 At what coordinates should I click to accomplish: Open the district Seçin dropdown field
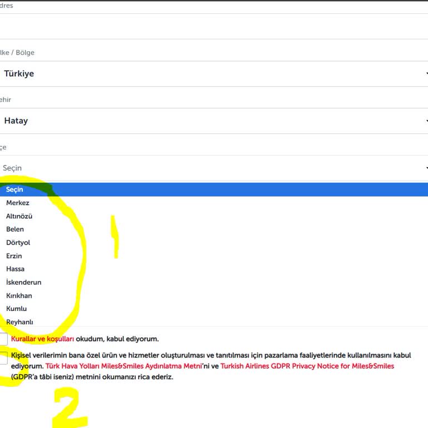pyautogui.click(x=214, y=168)
